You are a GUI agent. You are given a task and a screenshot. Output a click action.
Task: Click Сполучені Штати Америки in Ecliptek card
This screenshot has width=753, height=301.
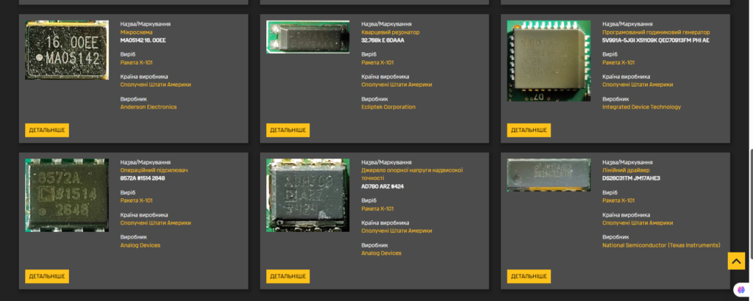click(x=396, y=84)
